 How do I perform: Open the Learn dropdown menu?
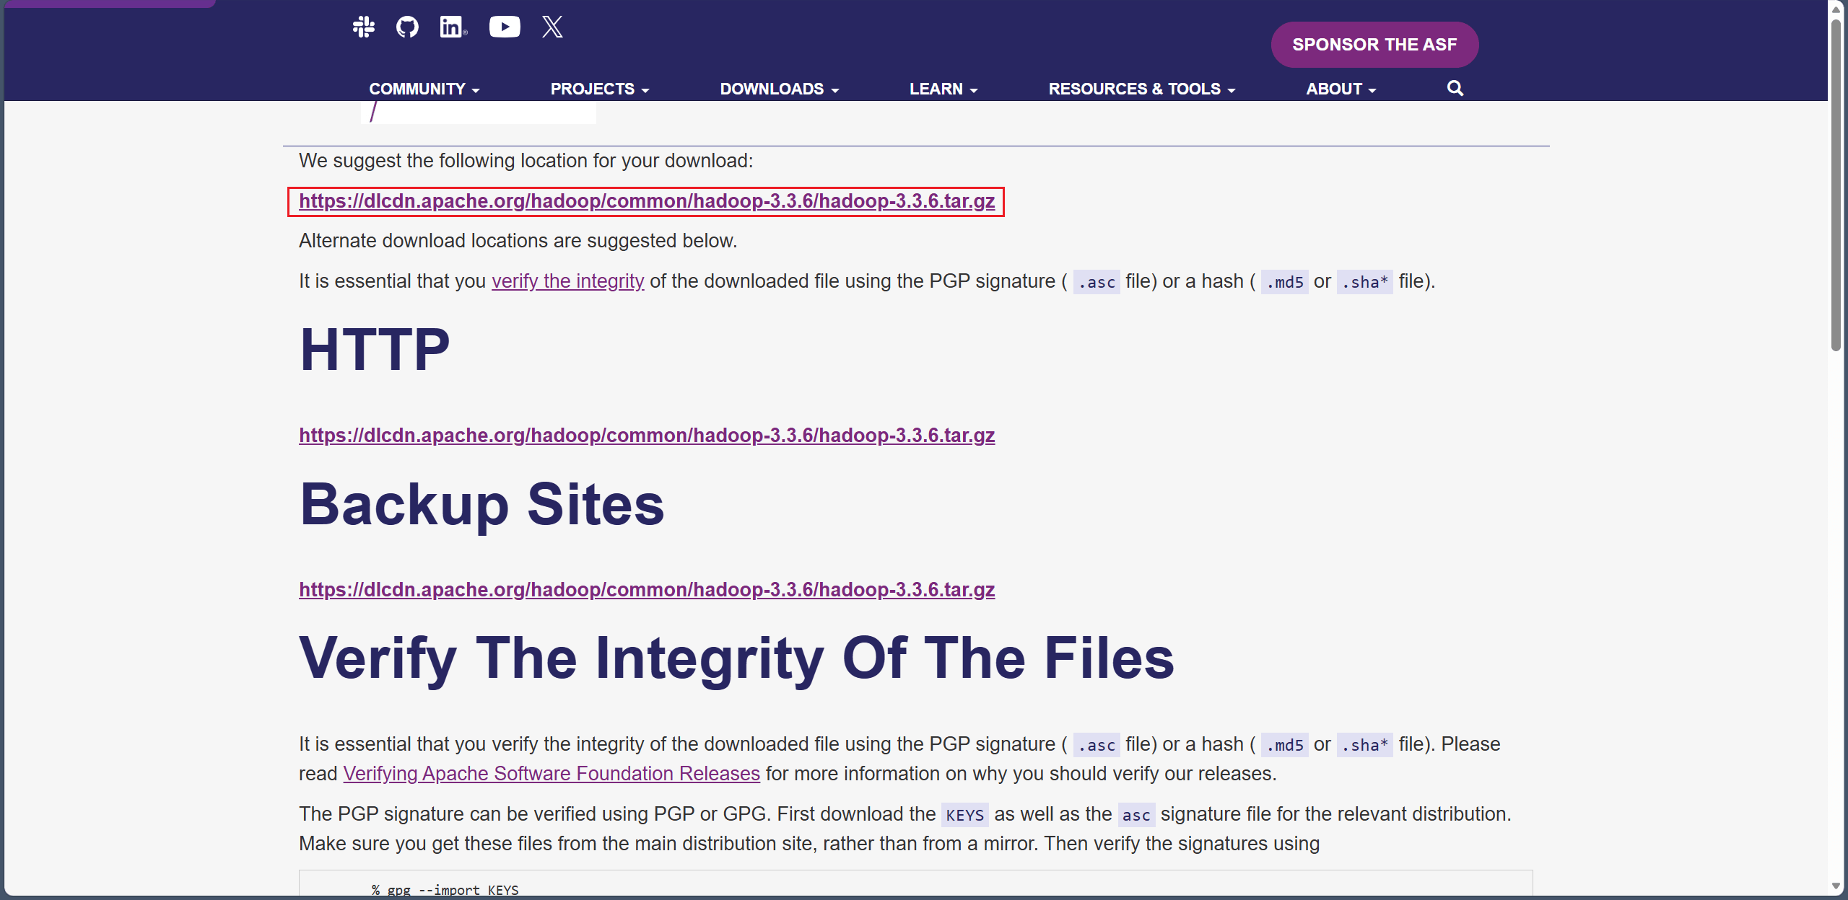943,89
